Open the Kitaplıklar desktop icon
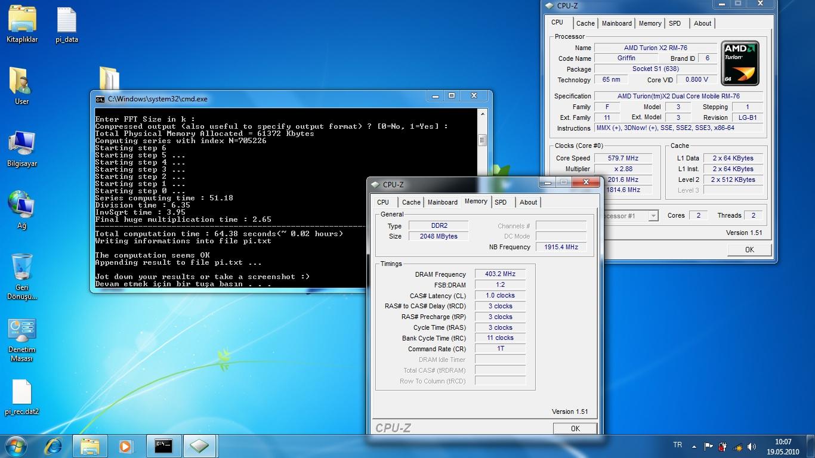This screenshot has width=815, height=458. click(x=22, y=25)
